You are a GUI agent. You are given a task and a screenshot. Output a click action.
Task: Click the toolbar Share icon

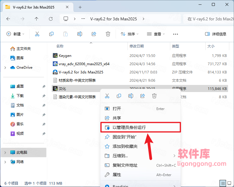[x=94, y=34]
